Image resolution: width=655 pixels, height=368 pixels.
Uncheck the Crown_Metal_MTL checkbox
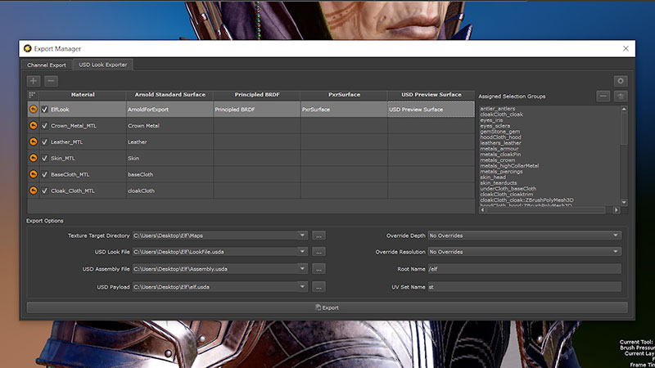coord(45,126)
